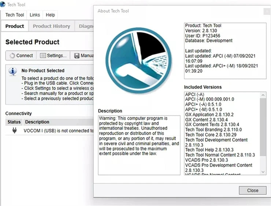Click the Tech Tool globe icon in title bar
271x206 pixels.
pyautogui.click(x=3, y=4)
